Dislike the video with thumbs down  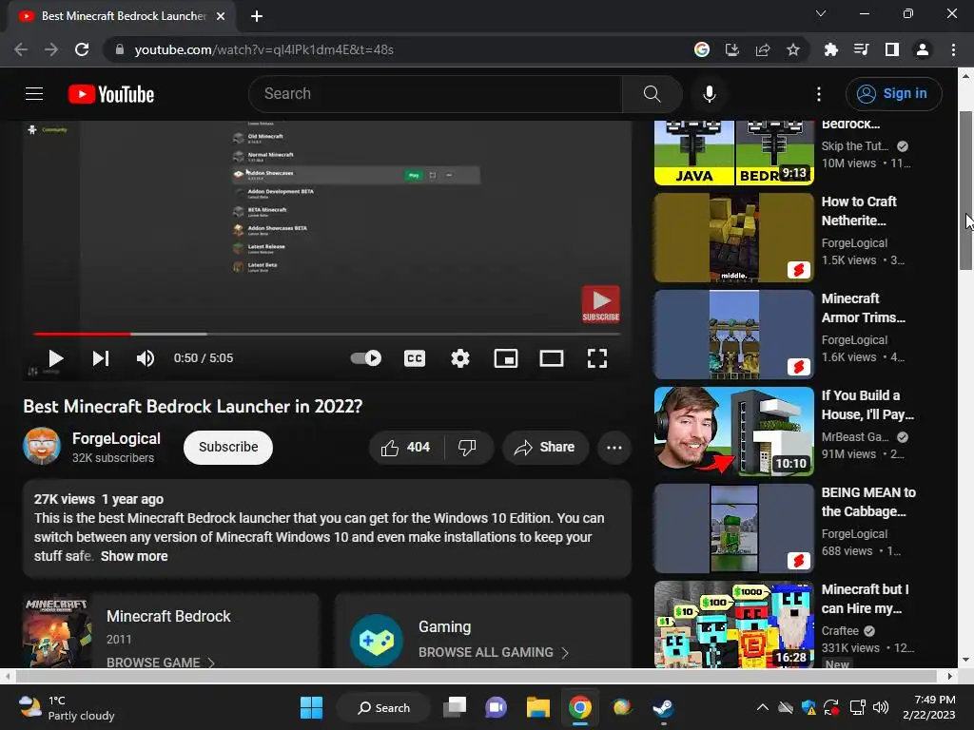point(467,447)
